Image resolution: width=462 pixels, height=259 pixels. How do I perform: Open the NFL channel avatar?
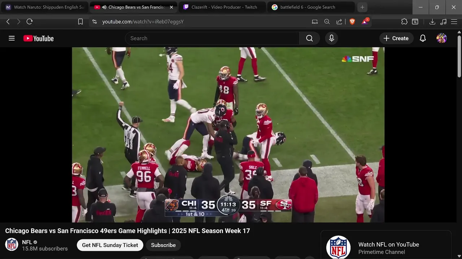click(12, 245)
